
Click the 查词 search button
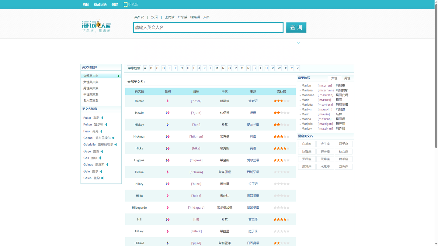click(x=296, y=28)
